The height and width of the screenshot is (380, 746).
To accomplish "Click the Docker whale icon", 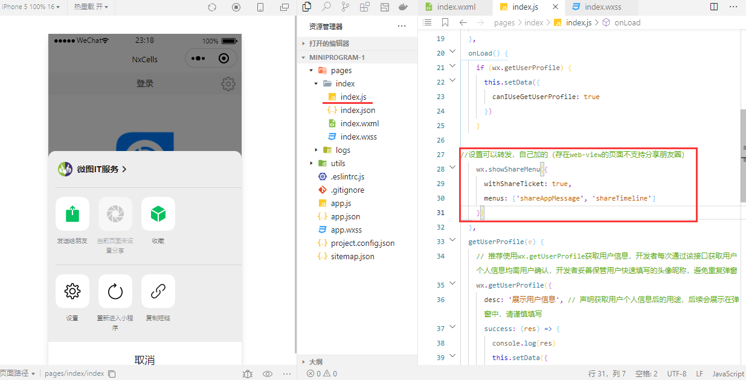I will coord(402,7).
